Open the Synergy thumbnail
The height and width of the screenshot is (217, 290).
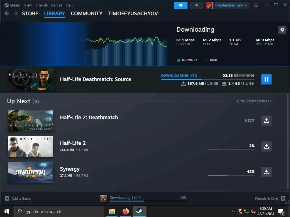tap(30, 172)
